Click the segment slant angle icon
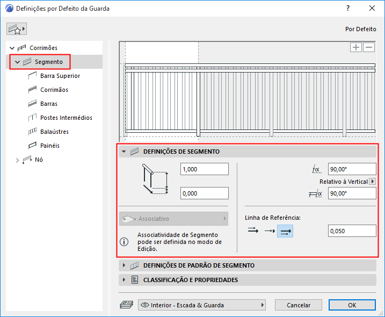385x317 pixels. tap(316, 169)
